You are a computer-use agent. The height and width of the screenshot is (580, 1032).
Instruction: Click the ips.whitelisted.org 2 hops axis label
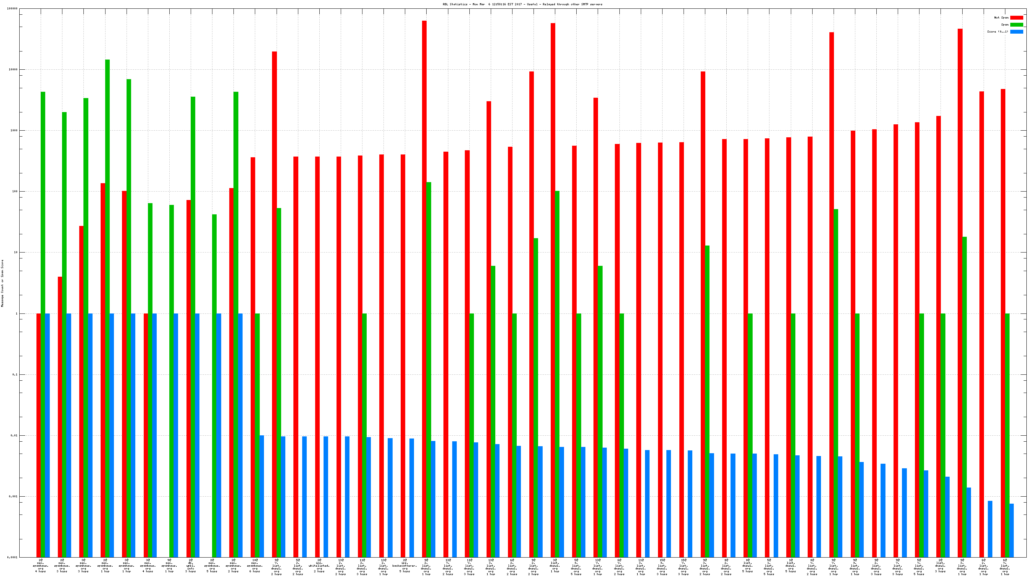pos(319,566)
